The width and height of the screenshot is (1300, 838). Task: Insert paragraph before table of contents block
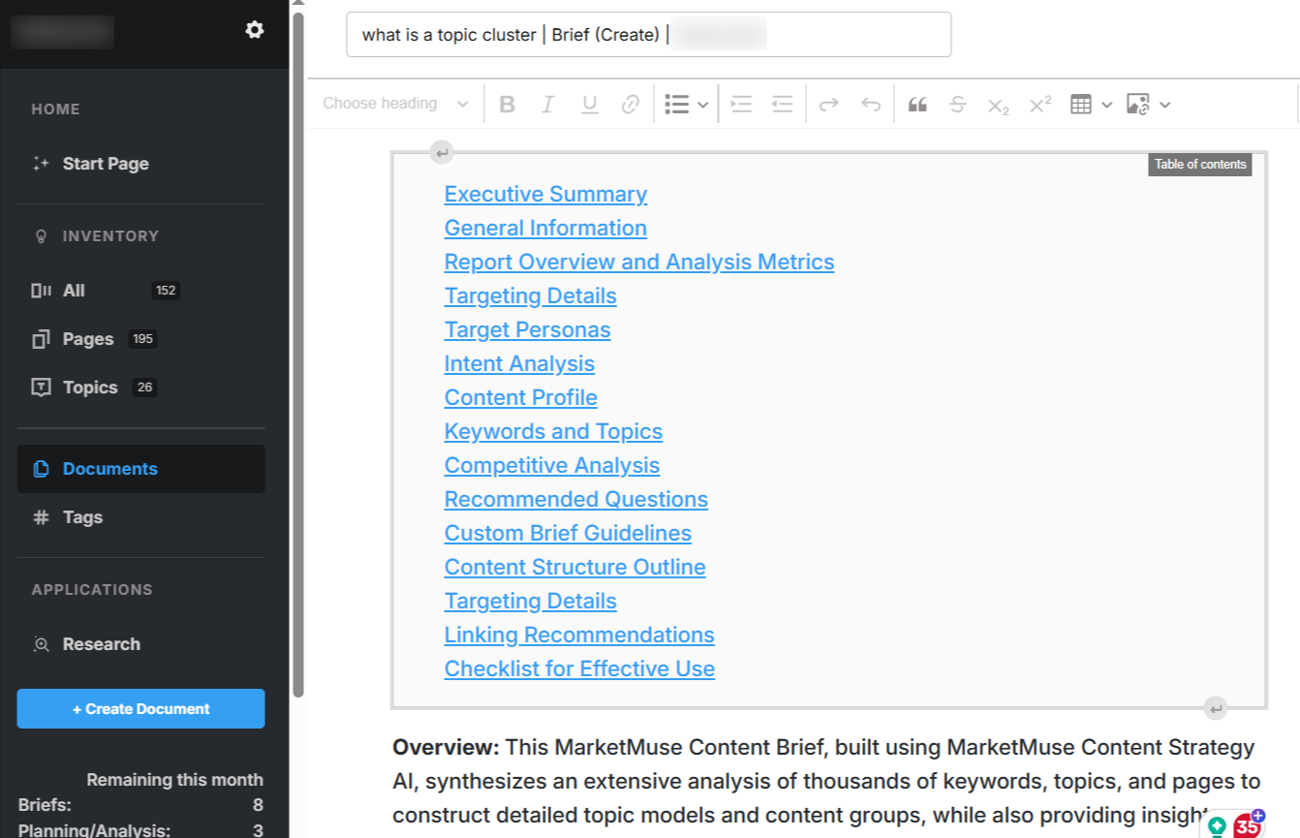pyautogui.click(x=441, y=152)
